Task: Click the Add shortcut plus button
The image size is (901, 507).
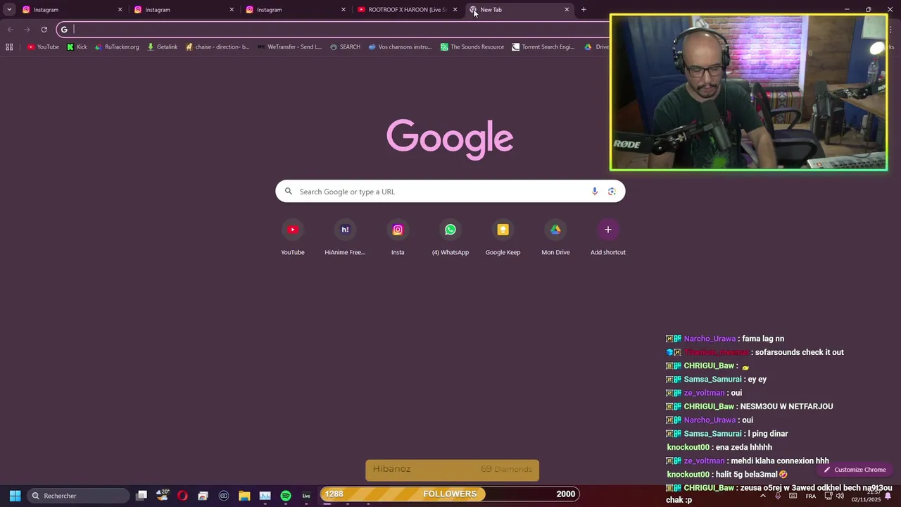Action: pos(608,230)
